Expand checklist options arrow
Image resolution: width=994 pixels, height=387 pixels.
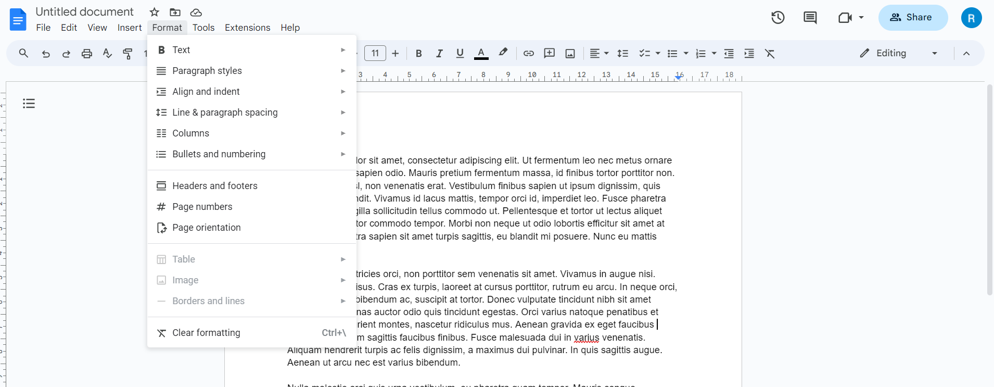coord(658,53)
